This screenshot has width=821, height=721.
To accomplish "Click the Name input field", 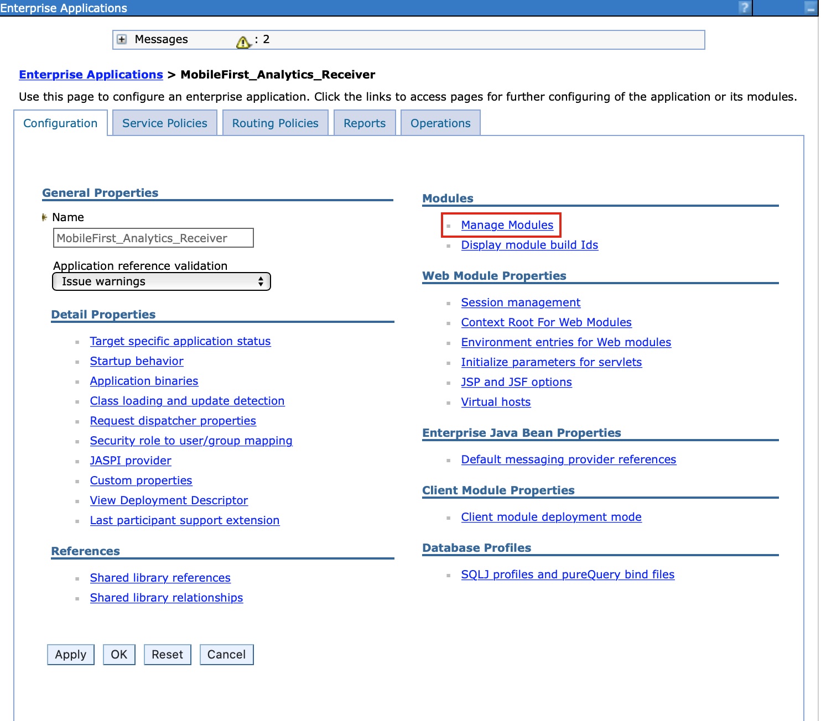I will coord(153,238).
